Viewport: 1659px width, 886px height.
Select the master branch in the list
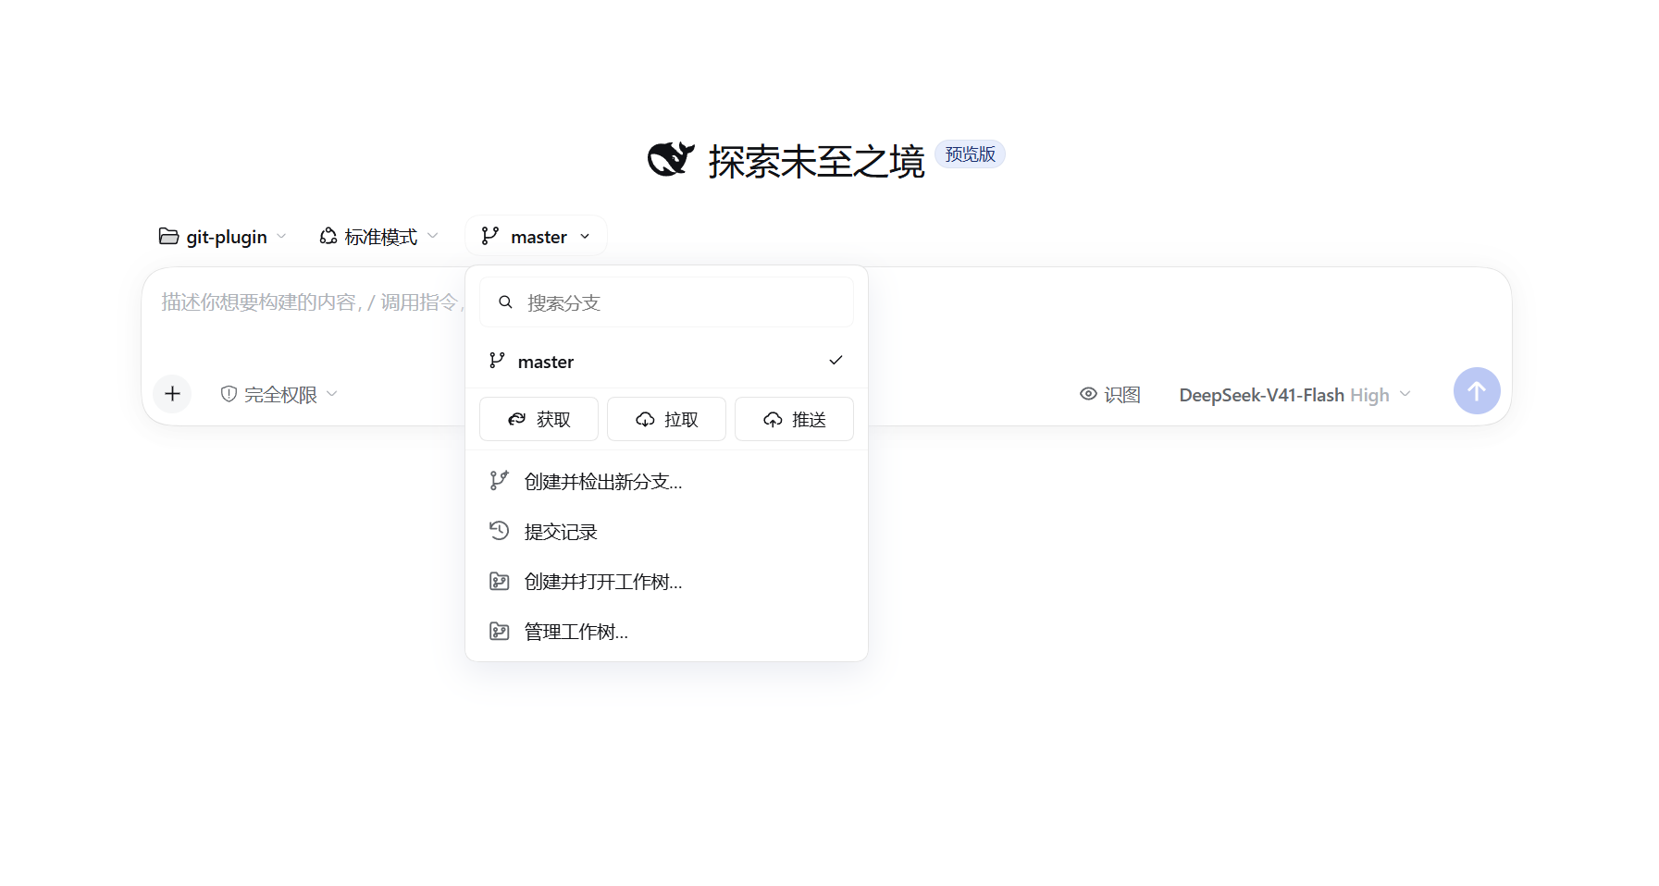point(666,361)
